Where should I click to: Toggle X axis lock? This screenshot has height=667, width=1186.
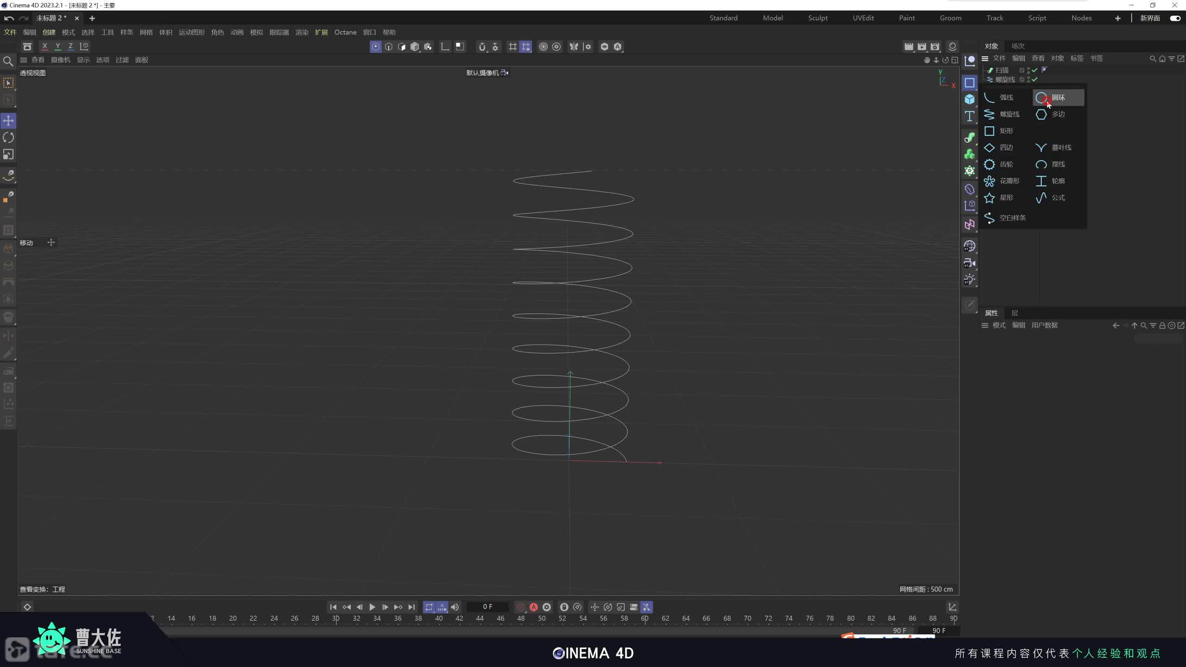[44, 46]
